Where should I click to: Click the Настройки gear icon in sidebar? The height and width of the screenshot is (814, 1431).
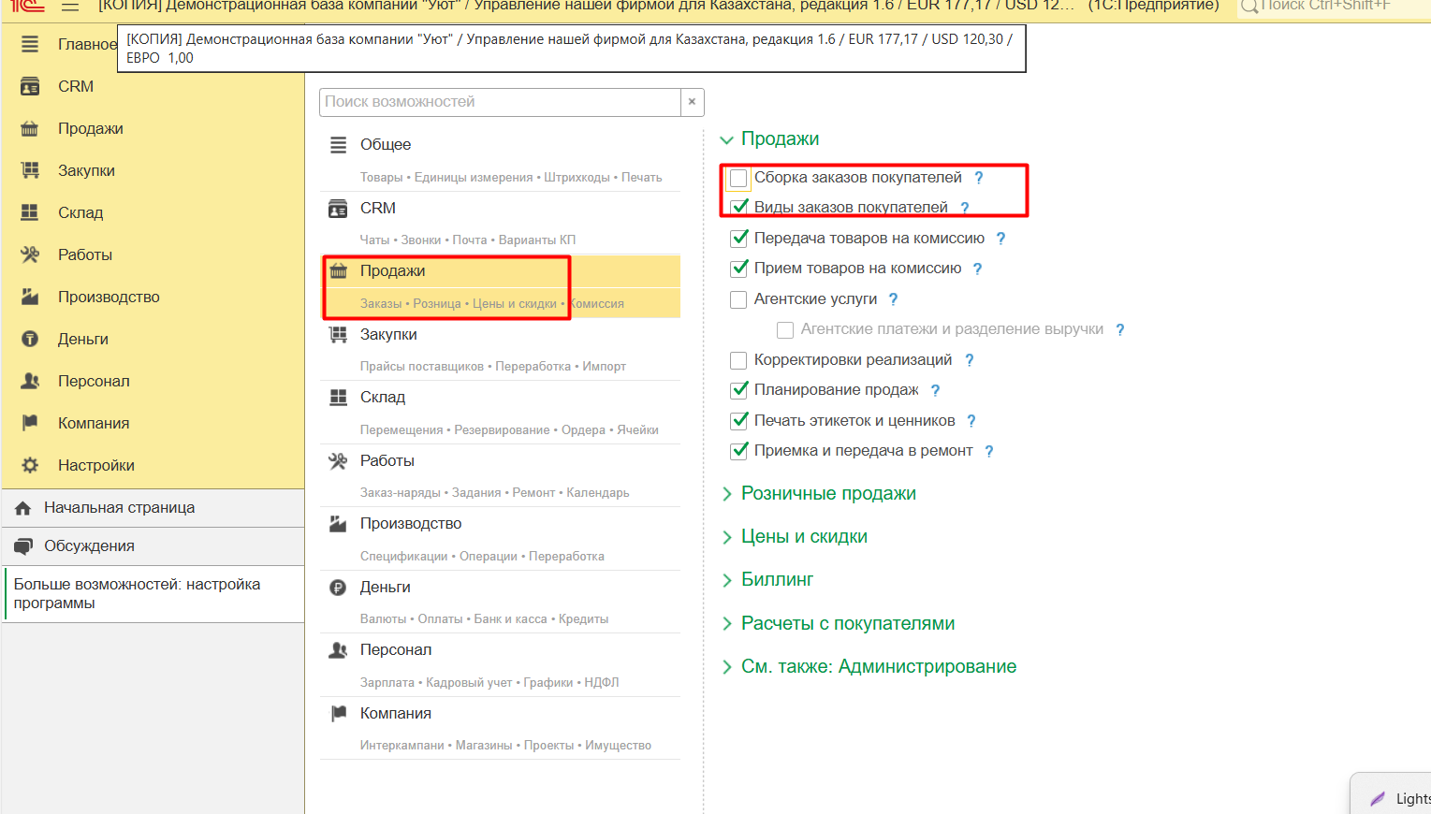[30, 465]
